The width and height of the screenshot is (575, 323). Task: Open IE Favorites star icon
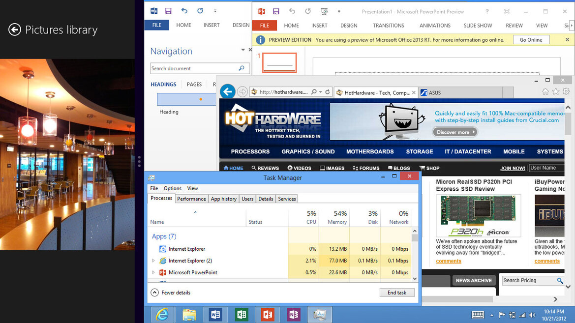tap(556, 91)
